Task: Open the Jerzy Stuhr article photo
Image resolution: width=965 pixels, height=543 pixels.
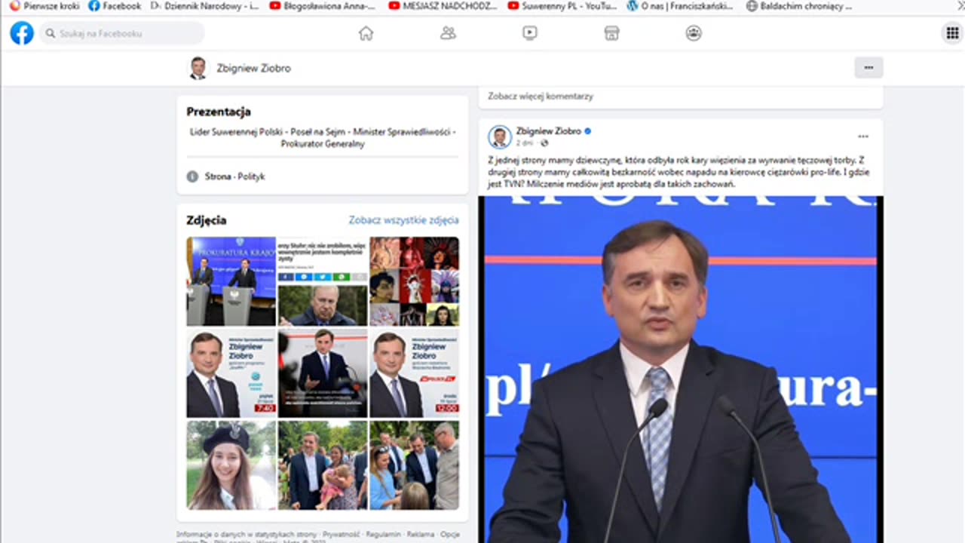Action: [x=323, y=281]
